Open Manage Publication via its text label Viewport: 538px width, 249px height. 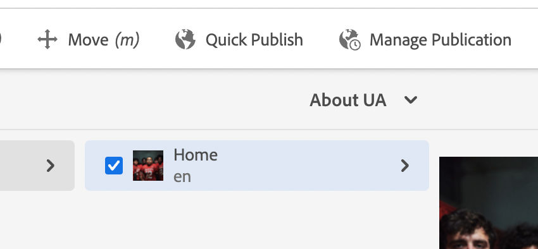tap(441, 40)
